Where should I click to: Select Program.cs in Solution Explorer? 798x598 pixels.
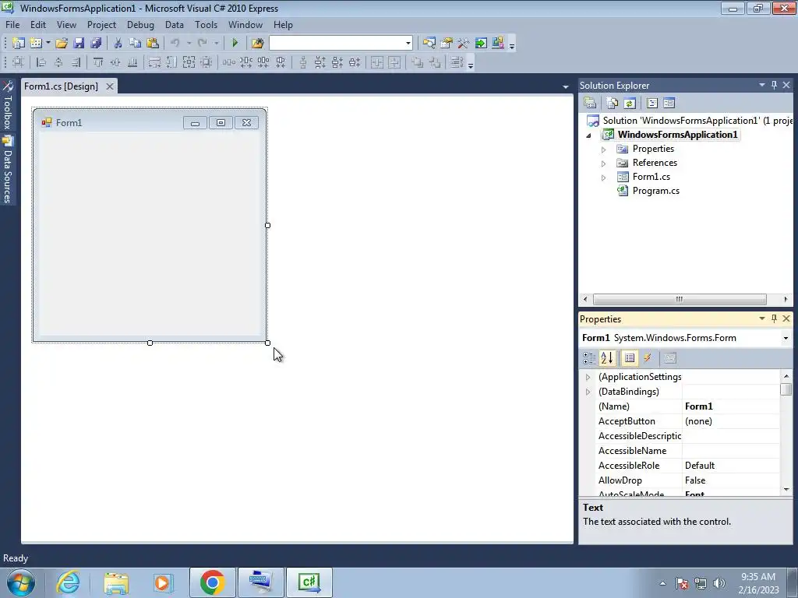(655, 191)
